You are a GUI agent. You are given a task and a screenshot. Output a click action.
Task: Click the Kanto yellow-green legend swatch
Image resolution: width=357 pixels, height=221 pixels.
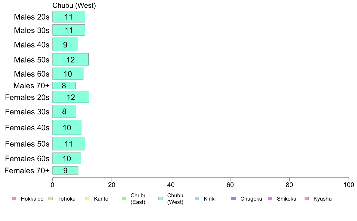coord(87,198)
